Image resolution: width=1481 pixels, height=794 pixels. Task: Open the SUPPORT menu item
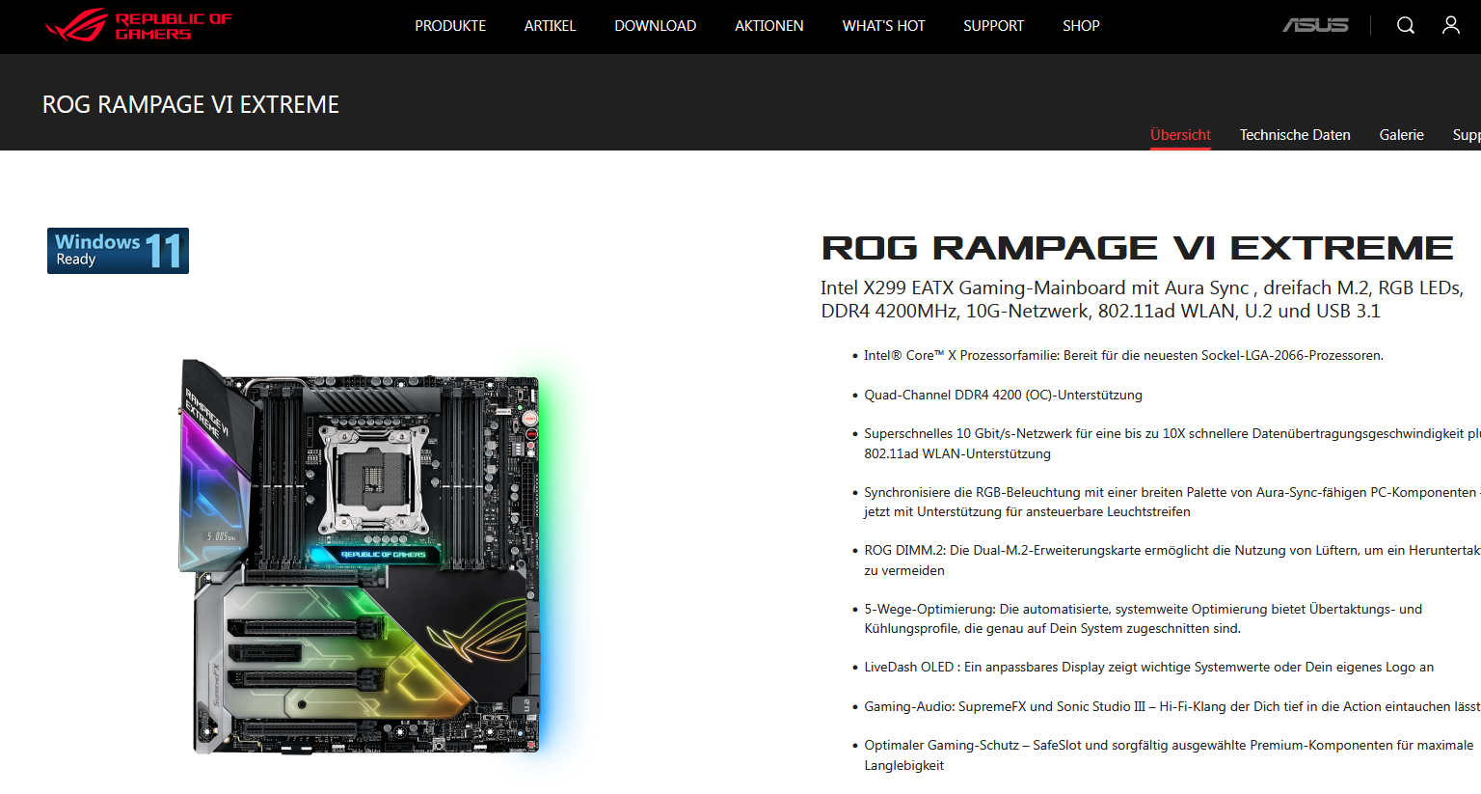point(993,26)
